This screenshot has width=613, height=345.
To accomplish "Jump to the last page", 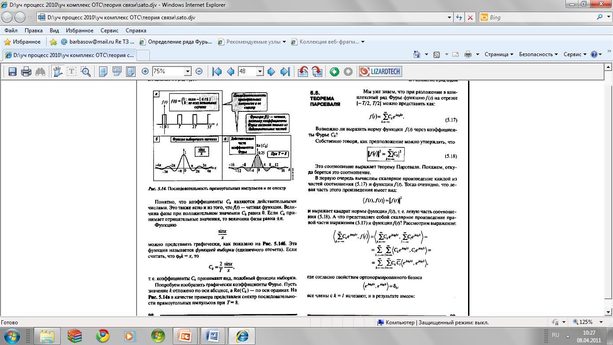I will click(x=285, y=71).
